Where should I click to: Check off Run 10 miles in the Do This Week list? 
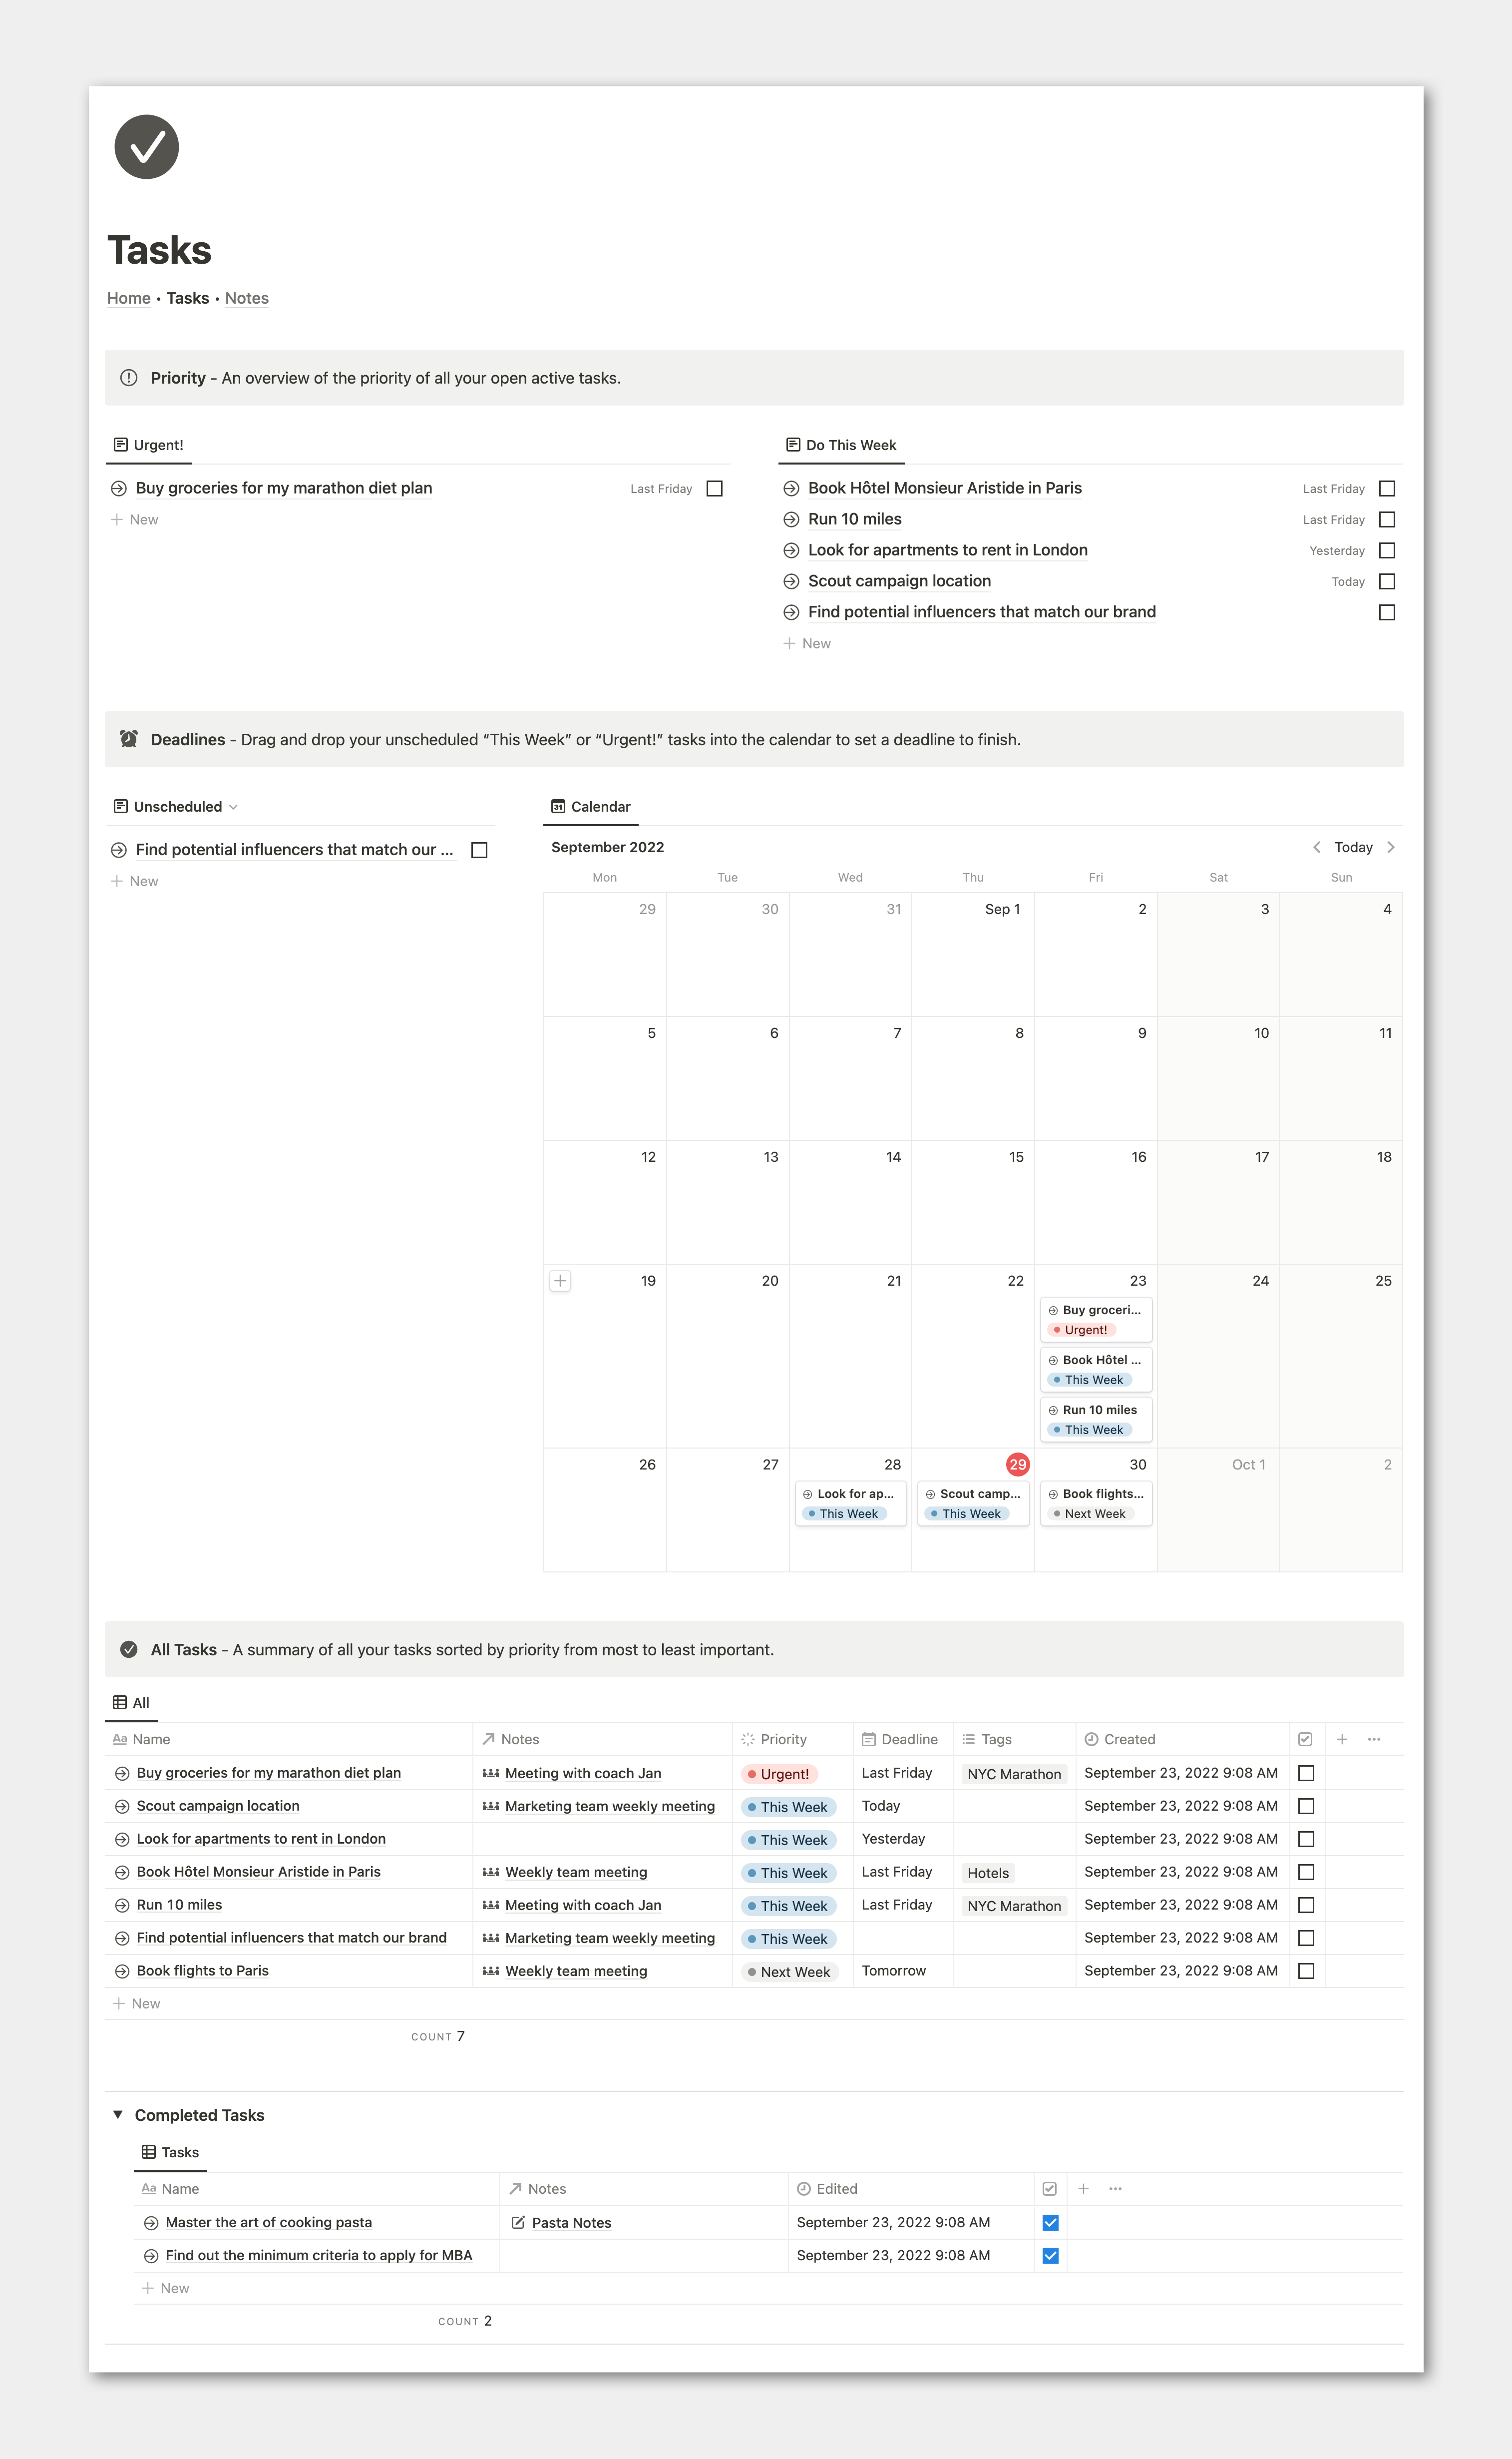click(1386, 520)
